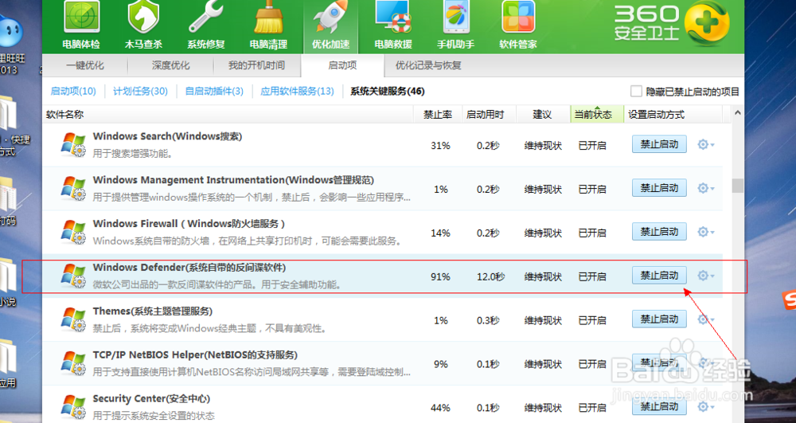The width and height of the screenshot is (796, 423).
Task: Click the Security Center service icon
Action: [x=73, y=407]
